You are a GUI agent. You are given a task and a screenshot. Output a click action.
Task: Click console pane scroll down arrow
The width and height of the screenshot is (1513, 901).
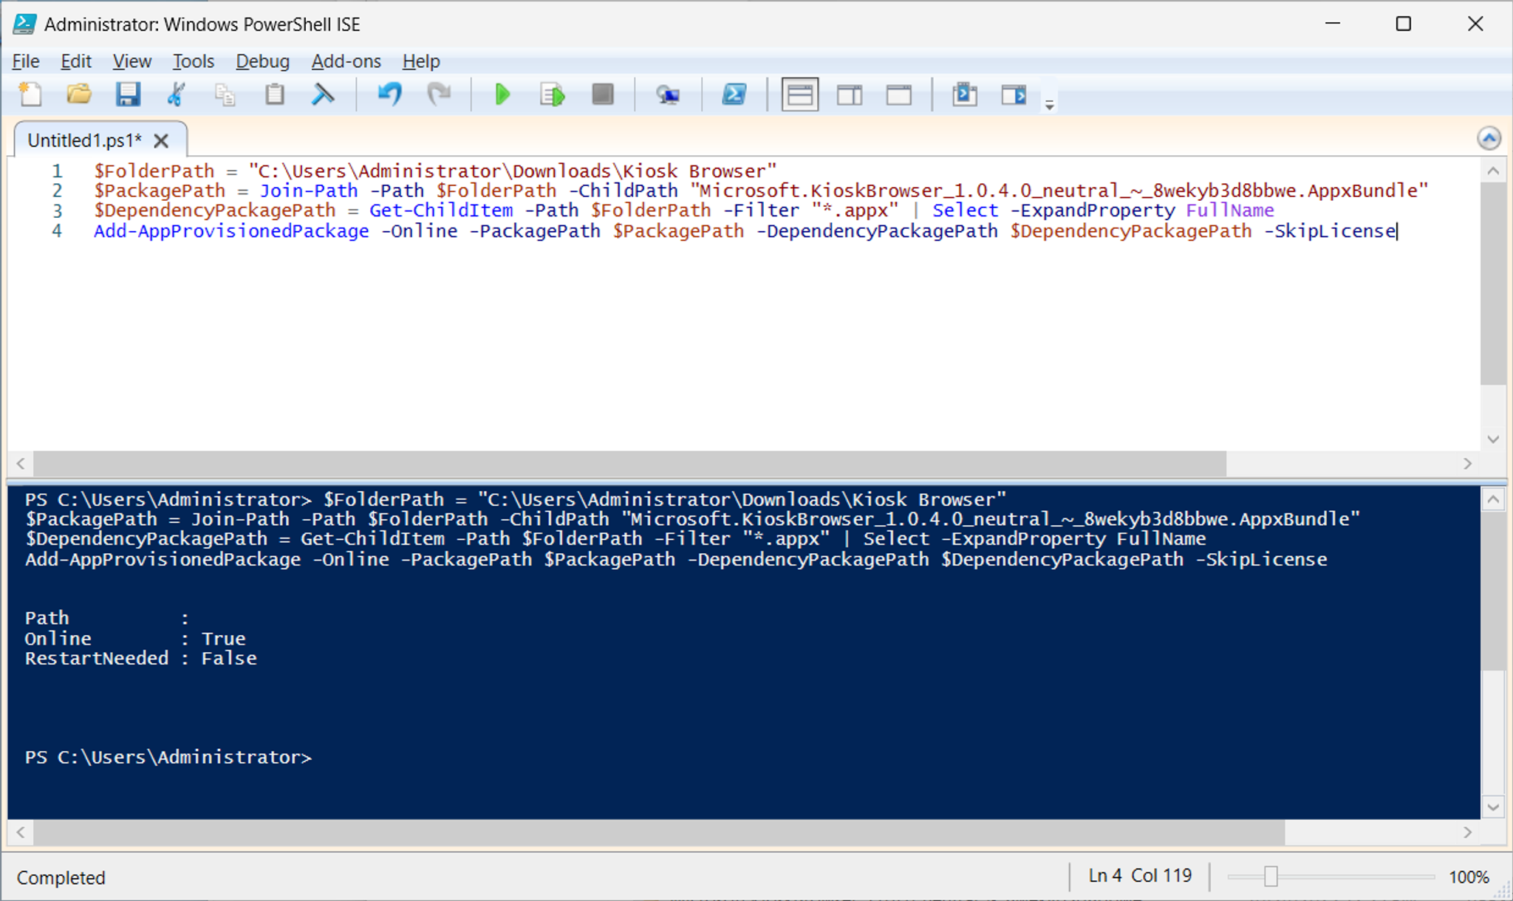click(1493, 807)
